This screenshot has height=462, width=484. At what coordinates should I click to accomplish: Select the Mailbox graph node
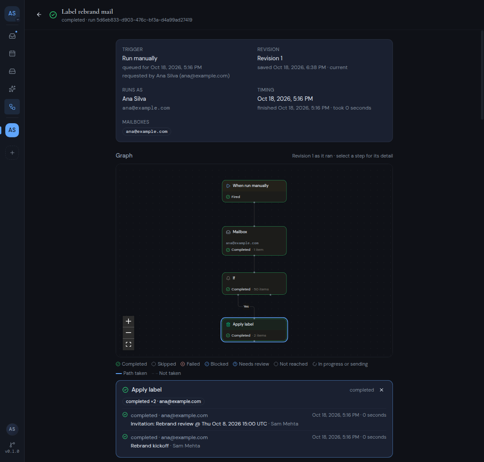(x=254, y=241)
